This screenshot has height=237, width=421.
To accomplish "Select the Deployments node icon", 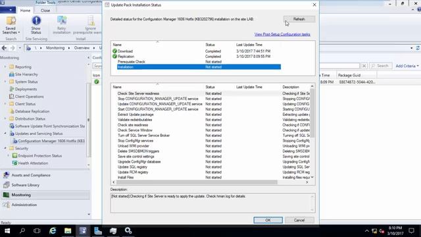I will pyautogui.click(x=12, y=89).
